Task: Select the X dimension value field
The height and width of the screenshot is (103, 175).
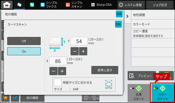Action: tap(58, 61)
